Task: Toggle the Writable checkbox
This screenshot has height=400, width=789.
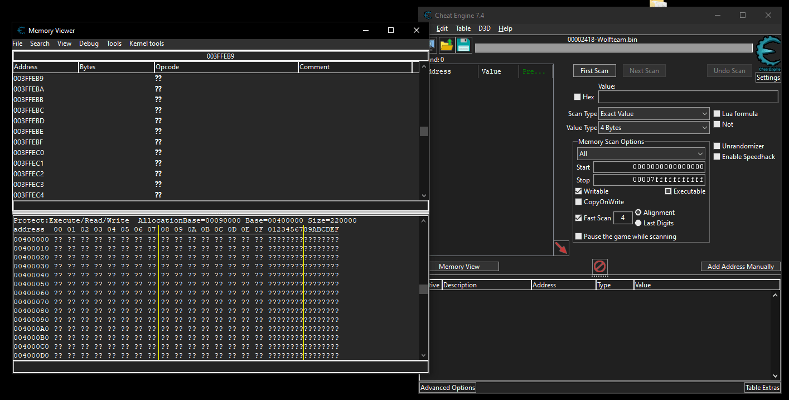Action: [x=578, y=191]
